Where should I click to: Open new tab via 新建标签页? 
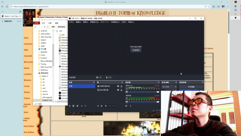(11, 21)
